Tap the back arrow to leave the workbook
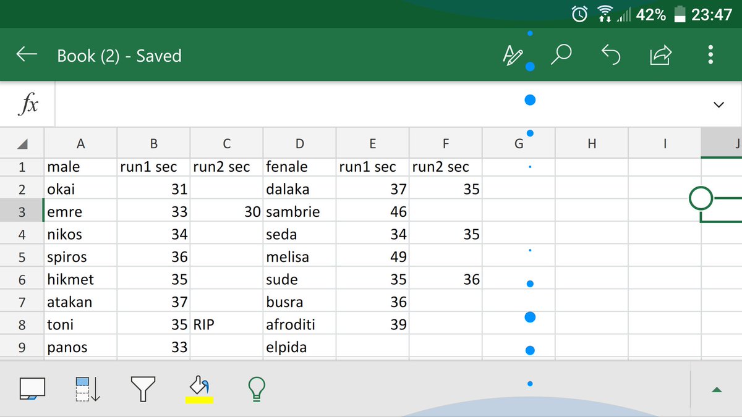 click(27, 55)
